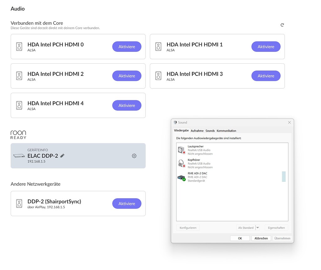Activate HDA Intel PCH HDMI 4
Viewport: 321px width, 270px height.
click(x=127, y=105)
